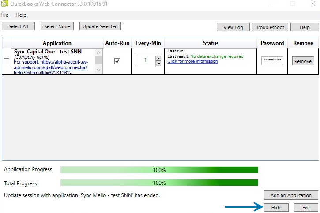Toggle the Auto-Run checkbox

tap(117, 61)
